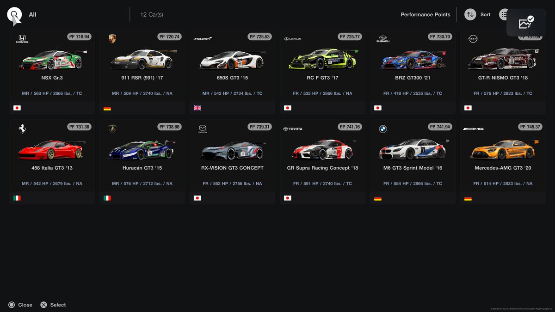Open the All category filter
The width and height of the screenshot is (555, 312).
[31, 14]
